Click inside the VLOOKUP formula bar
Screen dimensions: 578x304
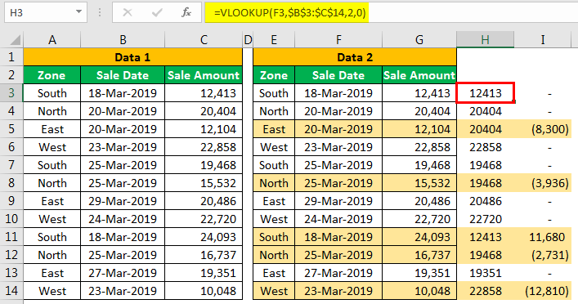[391, 12]
